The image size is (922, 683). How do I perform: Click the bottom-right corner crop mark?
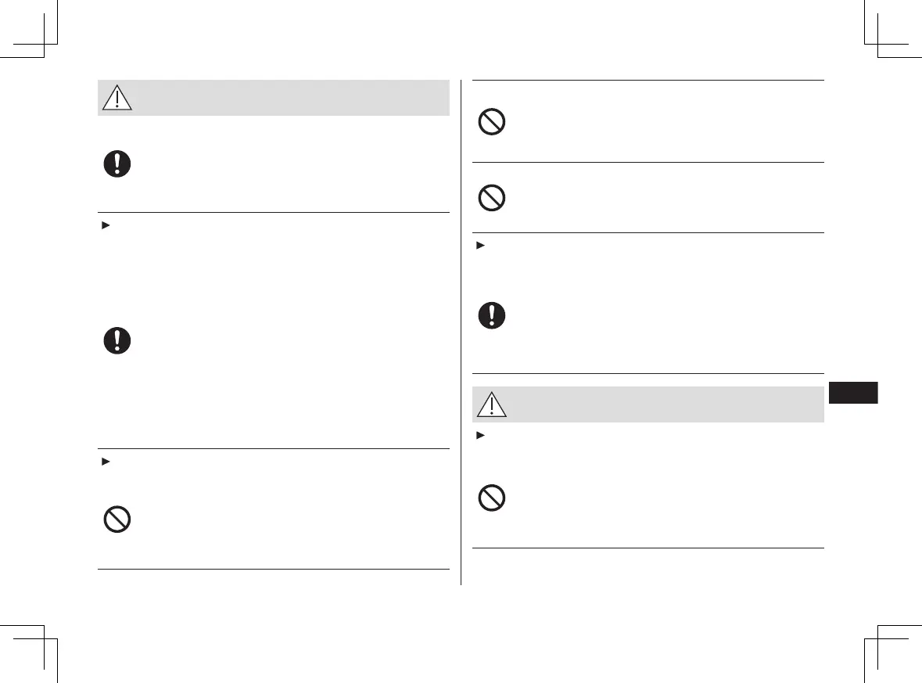pos(878,638)
